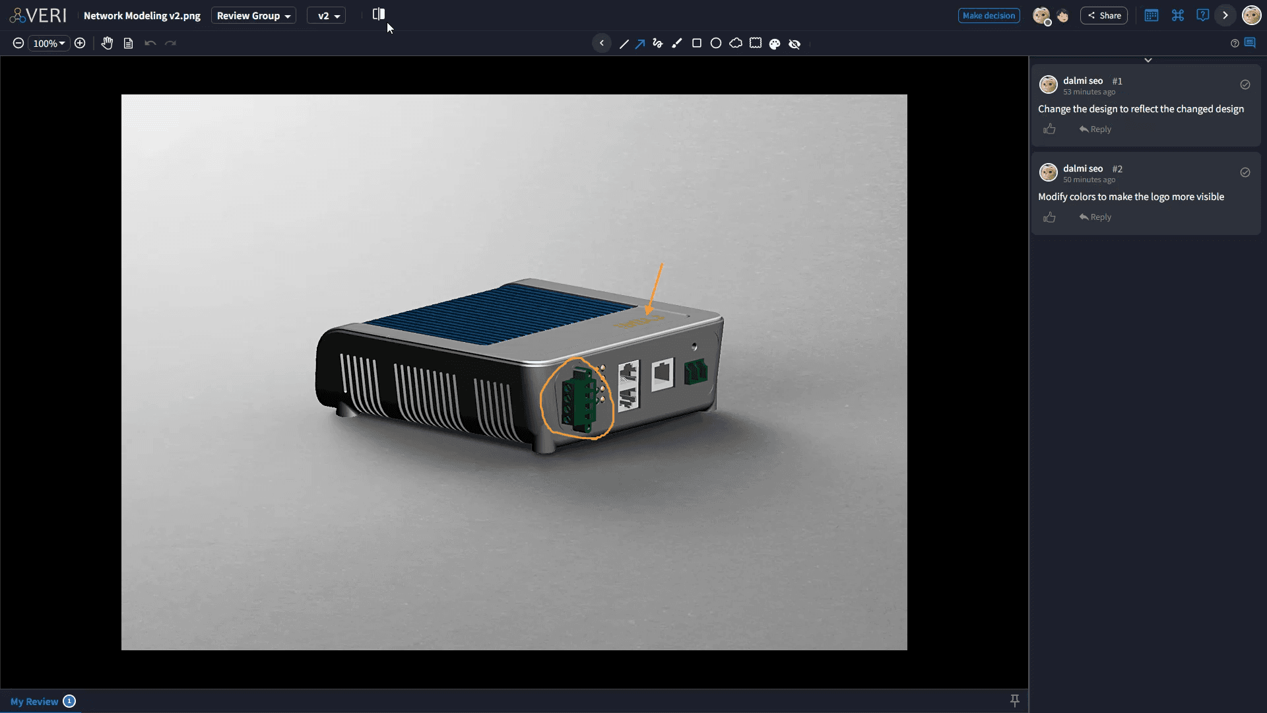Click the Make decision button
Image resolution: width=1267 pixels, height=713 pixels.
989,15
